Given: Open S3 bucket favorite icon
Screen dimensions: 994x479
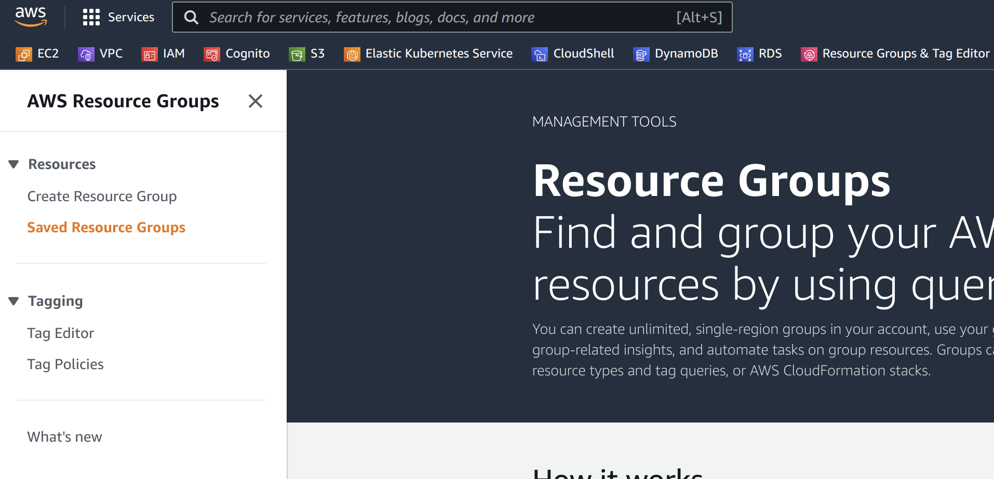Looking at the screenshot, I should coord(297,54).
